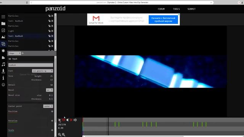
Task: Open the Bevel dropdown
Action: tap(50, 90)
